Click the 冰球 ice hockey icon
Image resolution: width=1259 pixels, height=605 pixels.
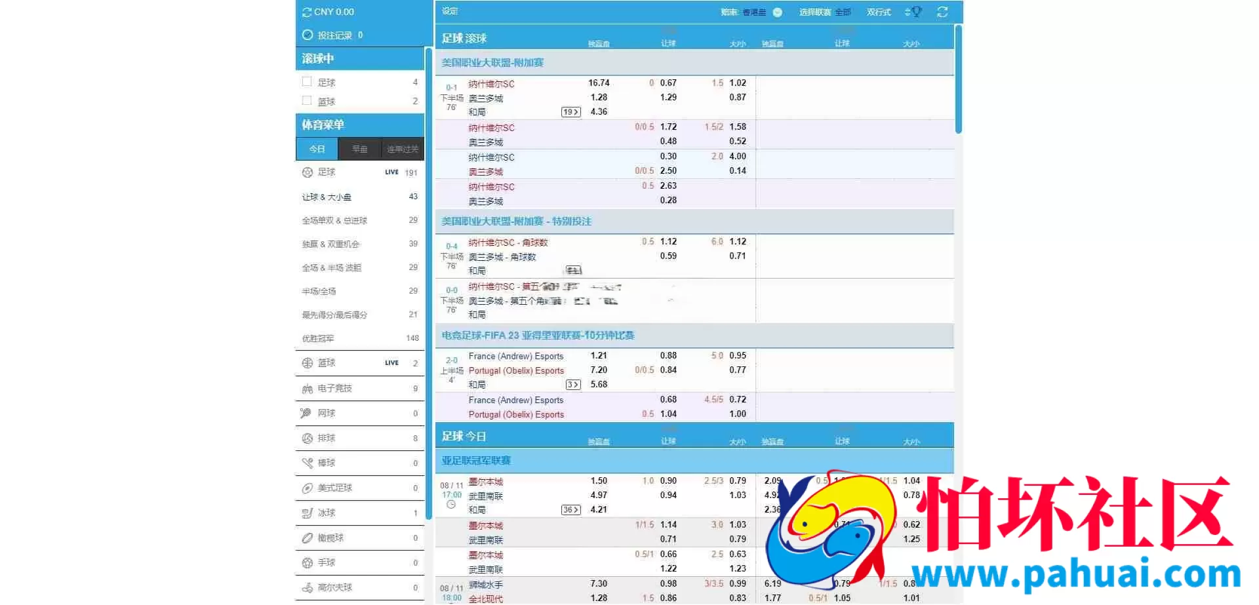307,513
